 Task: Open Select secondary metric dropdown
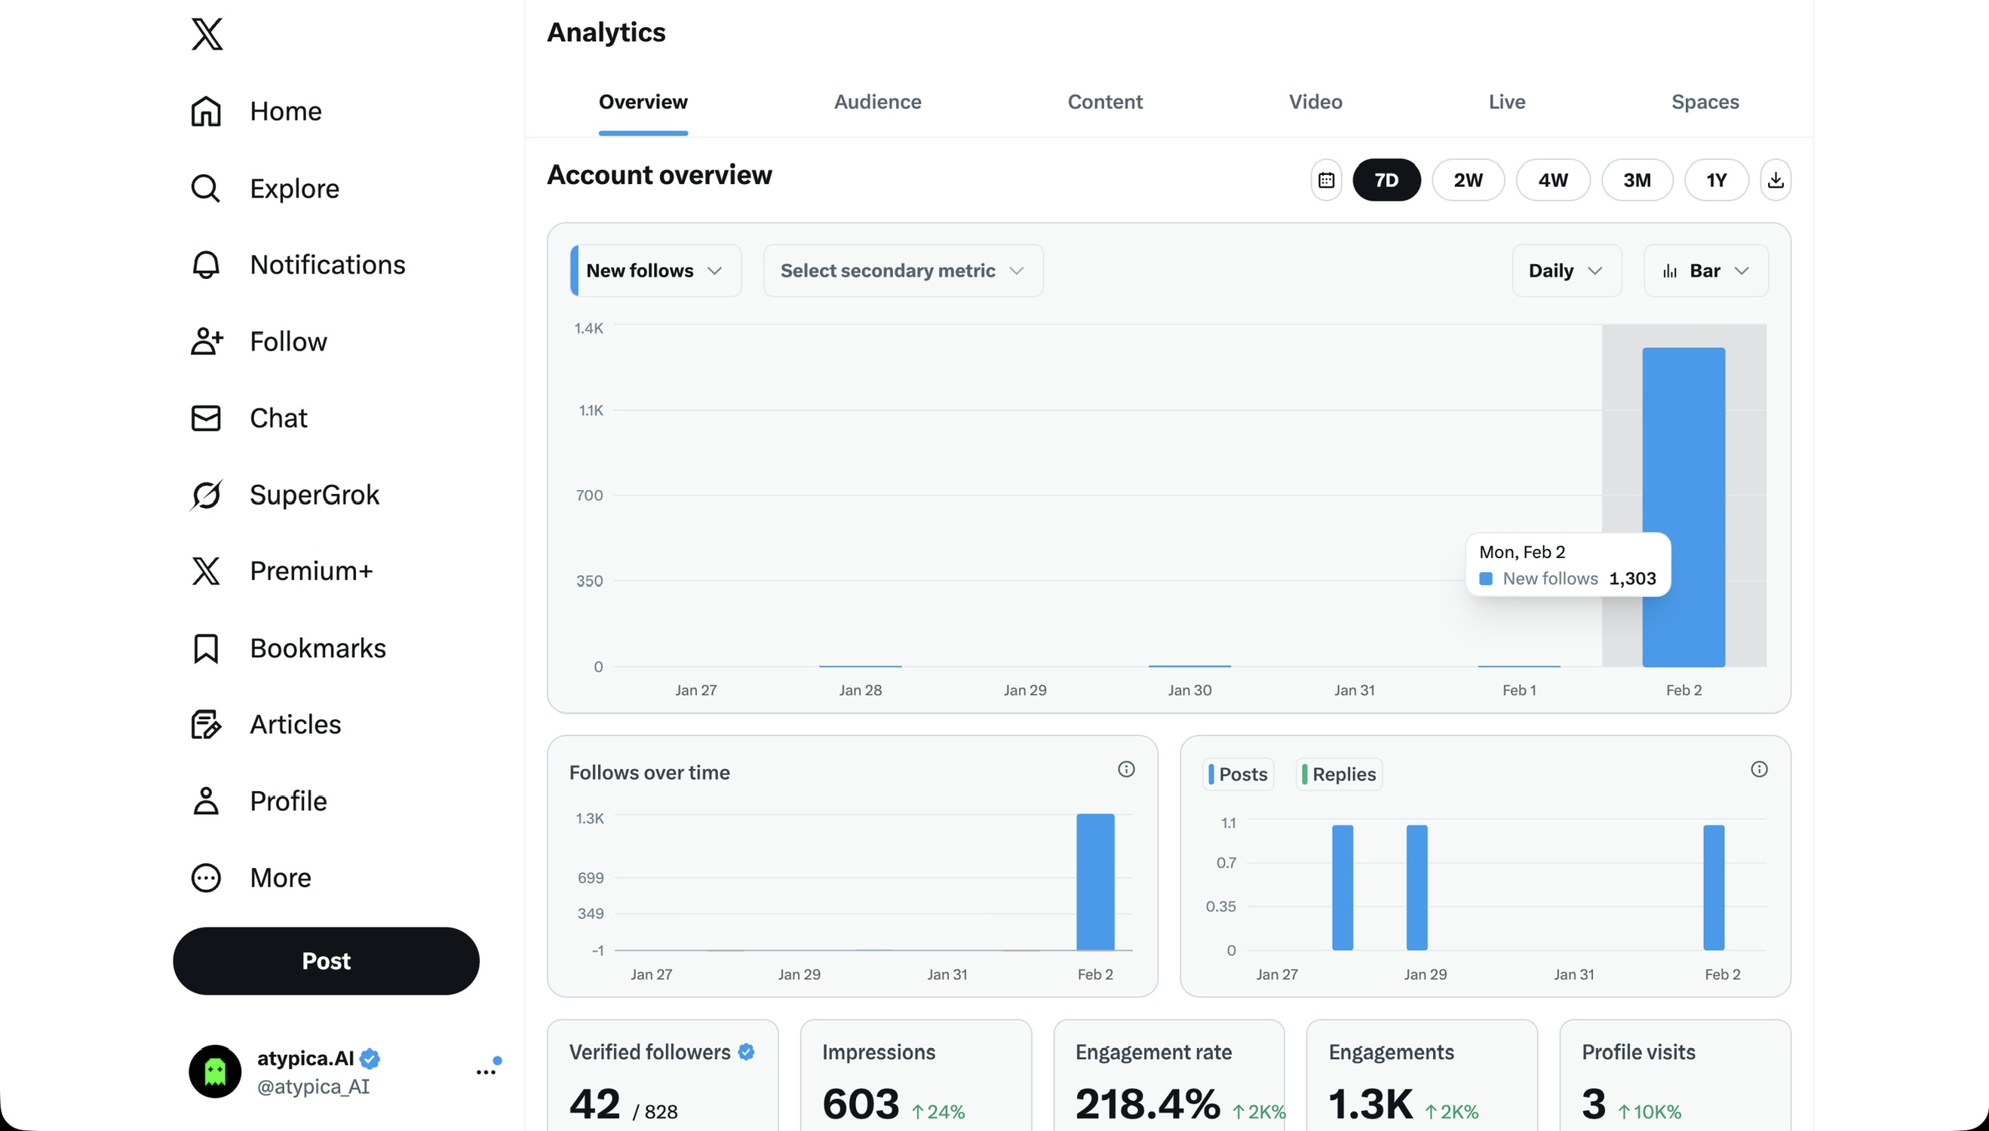[903, 271]
